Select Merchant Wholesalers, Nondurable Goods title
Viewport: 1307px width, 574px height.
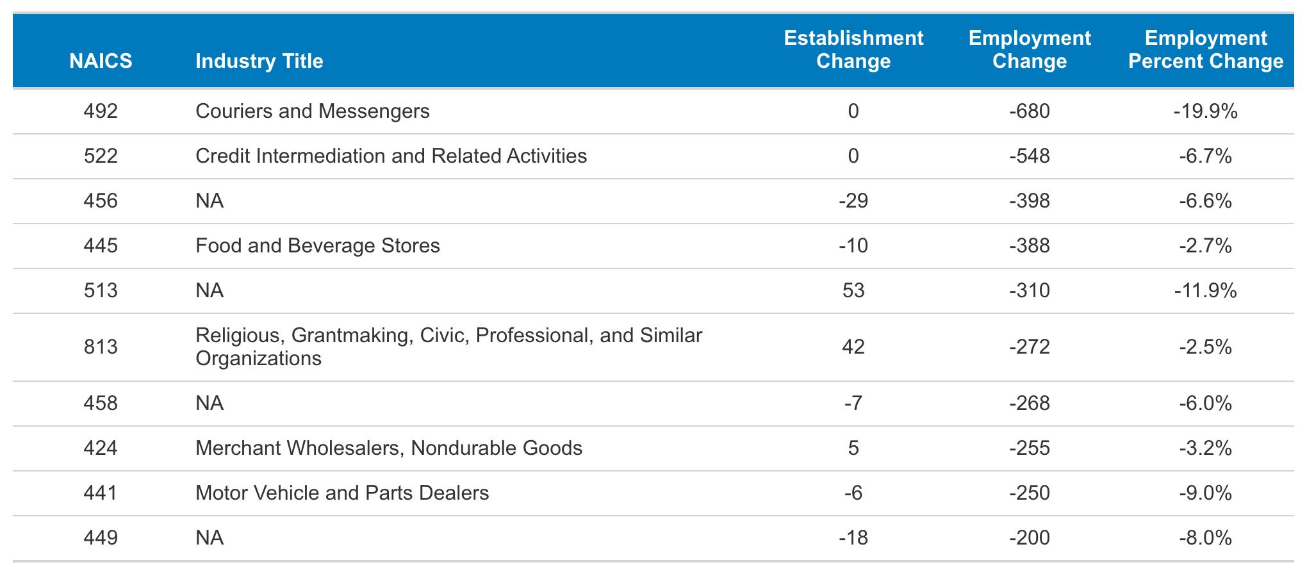[388, 448]
